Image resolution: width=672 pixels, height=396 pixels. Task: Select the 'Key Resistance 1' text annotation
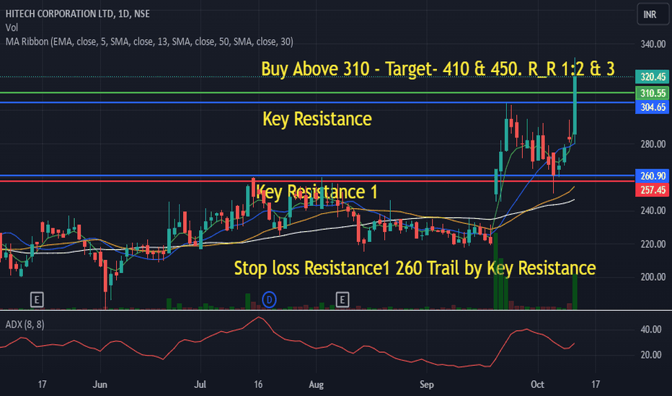317,192
